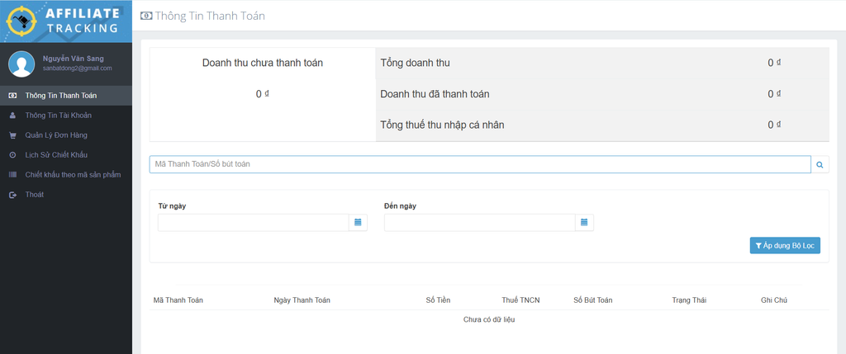Viewport: 846px width, 354px height.
Task: Click the Trạng Thái column header
Action: click(x=689, y=300)
